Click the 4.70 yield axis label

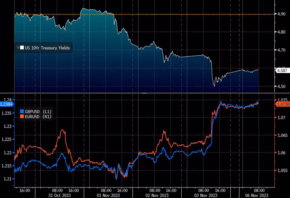click(x=281, y=50)
